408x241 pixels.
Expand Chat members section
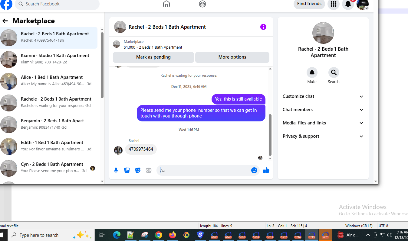323,110
